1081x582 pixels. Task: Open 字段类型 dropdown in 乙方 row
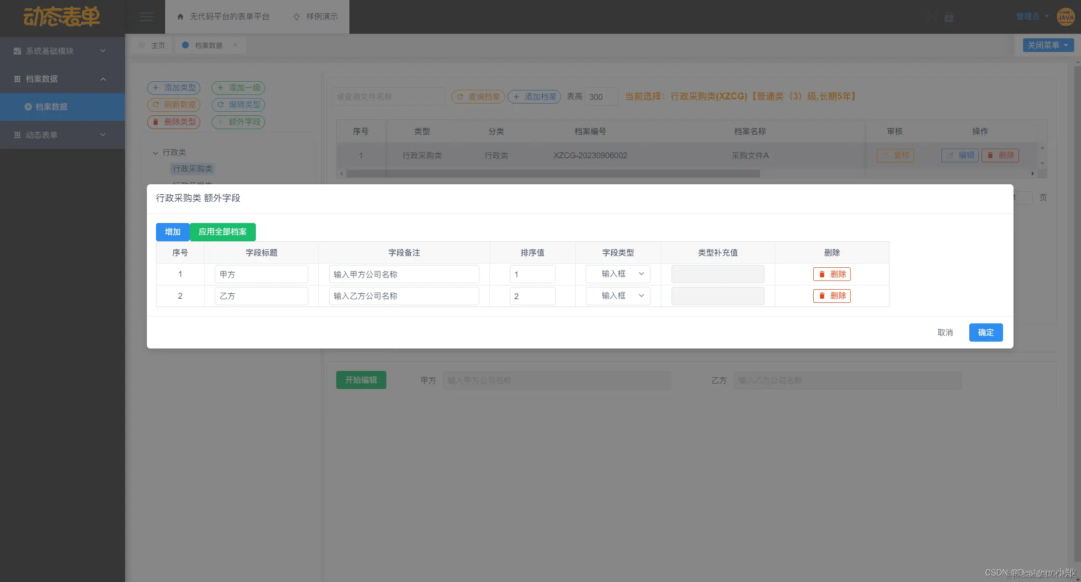pyautogui.click(x=618, y=296)
